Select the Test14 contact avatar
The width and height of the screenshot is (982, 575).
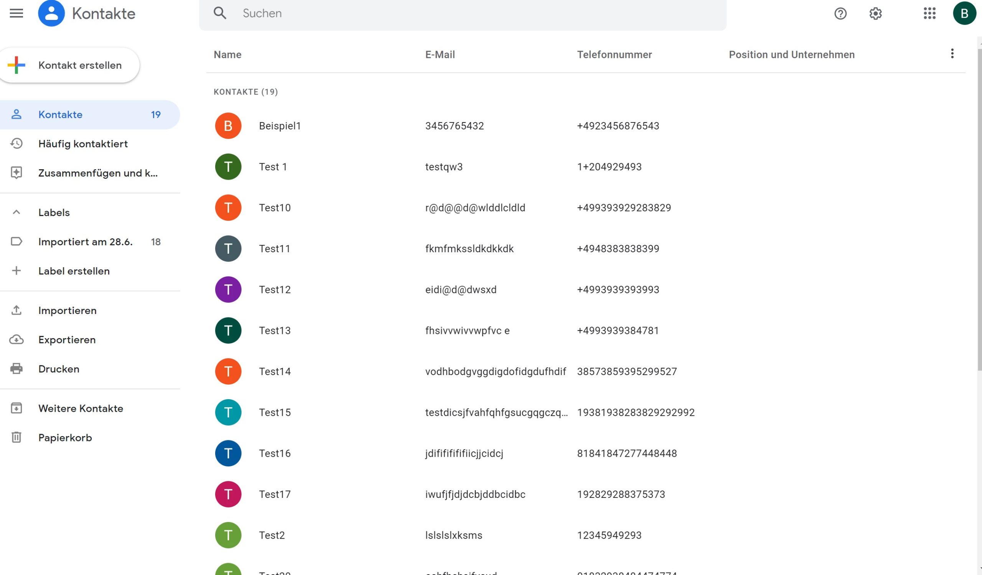tap(228, 372)
